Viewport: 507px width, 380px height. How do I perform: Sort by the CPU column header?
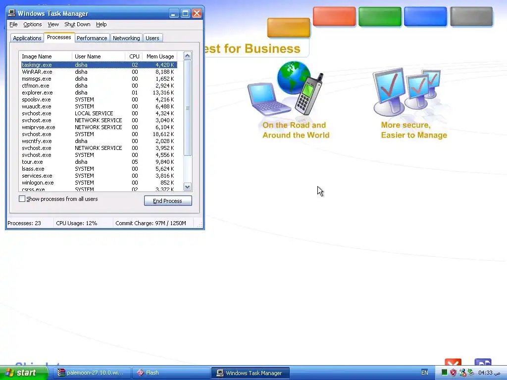point(134,56)
